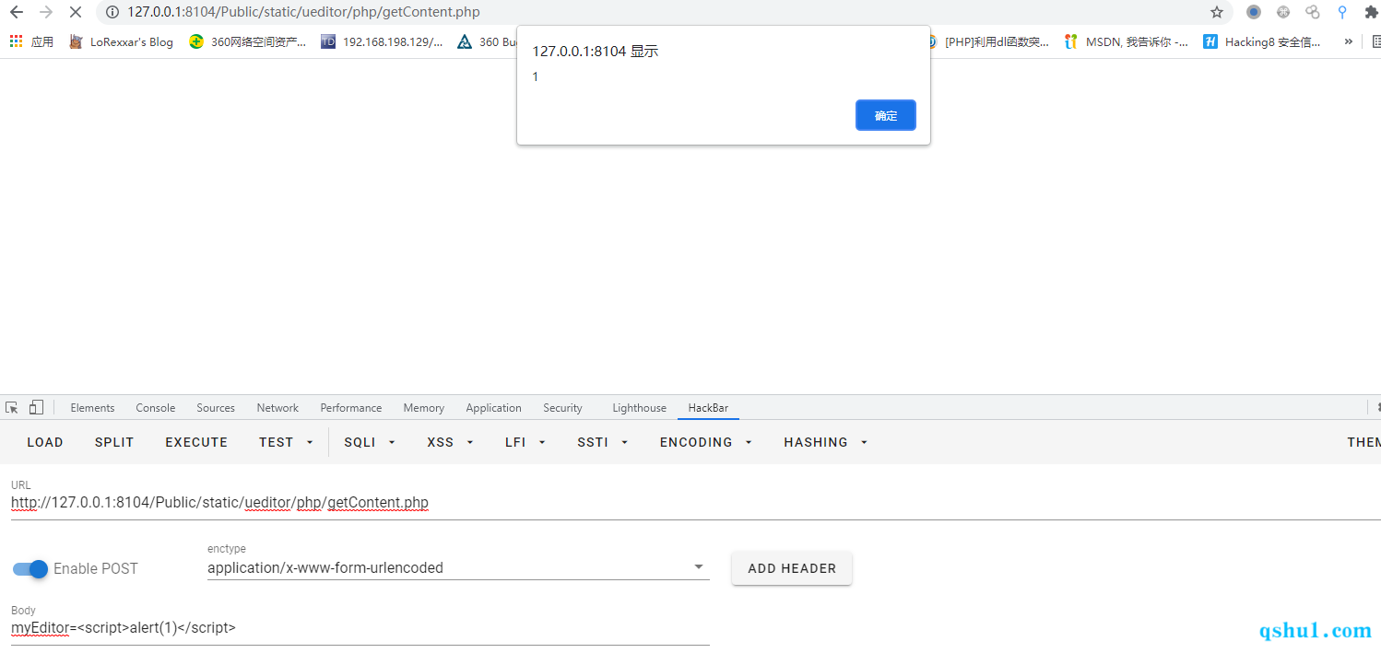The image size is (1381, 653).
Task: Toggle the device toolbar in DevTools
Action: coord(36,407)
